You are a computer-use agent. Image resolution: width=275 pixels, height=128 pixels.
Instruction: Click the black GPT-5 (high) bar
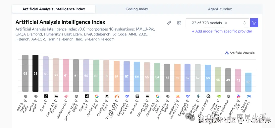(35, 73)
